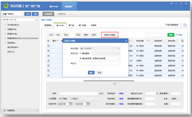This screenshot has height=117, width=192.
Task: Click the report chart icon beside data dropdown
Action: click(185, 25)
